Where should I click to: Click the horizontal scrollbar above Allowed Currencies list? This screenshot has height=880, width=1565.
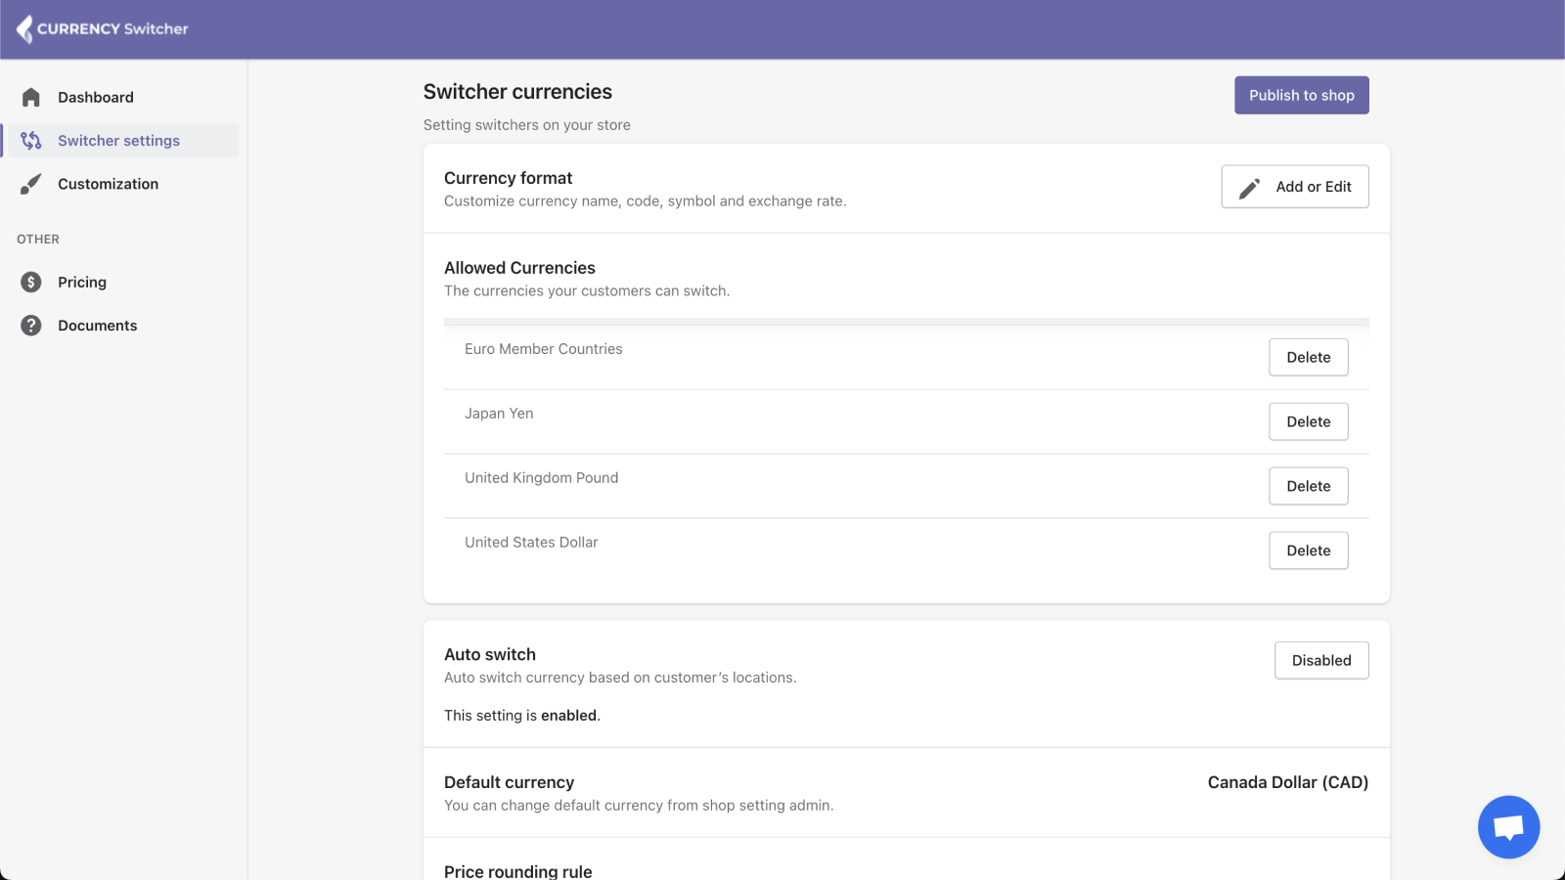(x=905, y=322)
